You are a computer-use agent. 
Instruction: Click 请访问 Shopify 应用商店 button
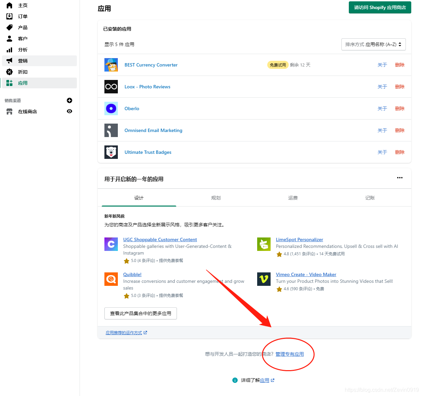coord(380,7)
